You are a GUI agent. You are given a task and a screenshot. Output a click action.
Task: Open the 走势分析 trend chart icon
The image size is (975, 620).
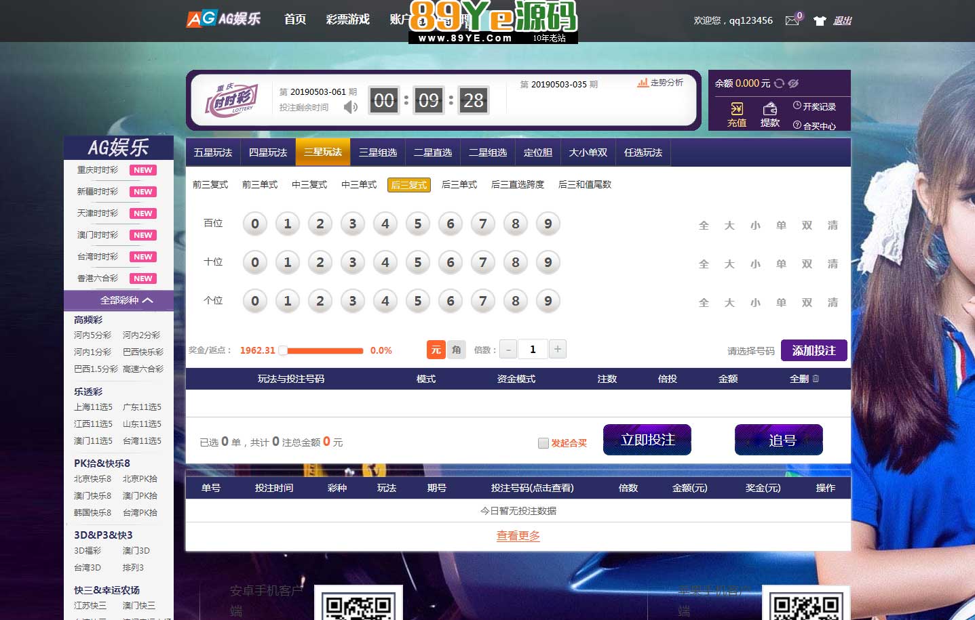(643, 83)
